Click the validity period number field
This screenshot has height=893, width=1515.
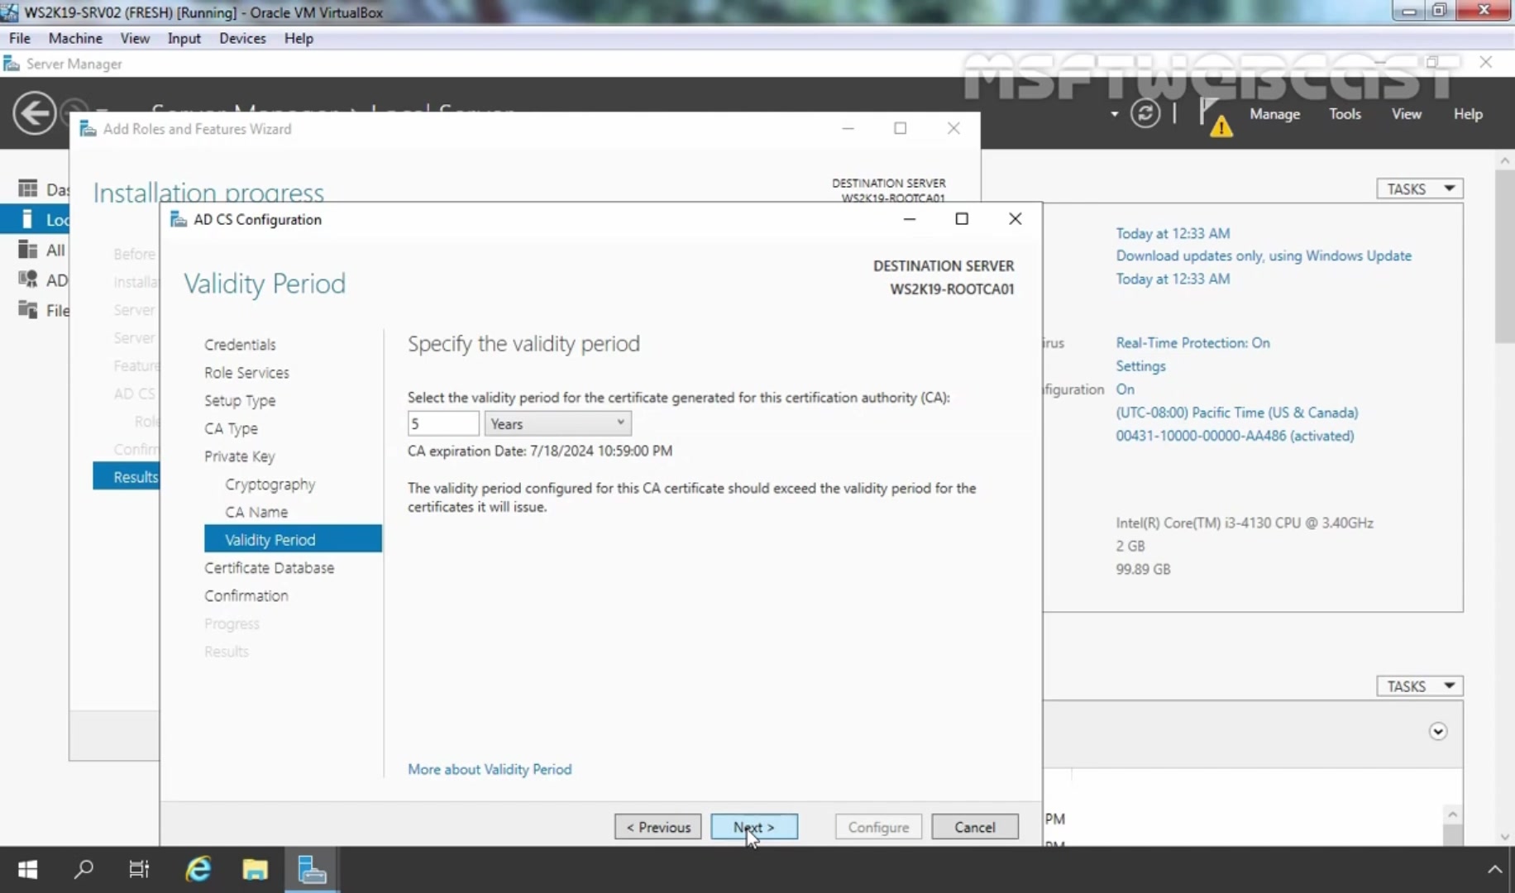pos(443,423)
